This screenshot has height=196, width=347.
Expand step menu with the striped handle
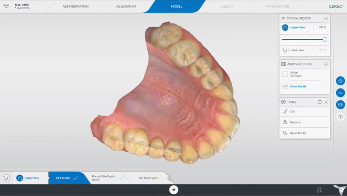coord(169,179)
